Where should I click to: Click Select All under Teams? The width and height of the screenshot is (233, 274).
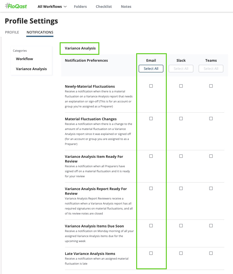[211, 69]
